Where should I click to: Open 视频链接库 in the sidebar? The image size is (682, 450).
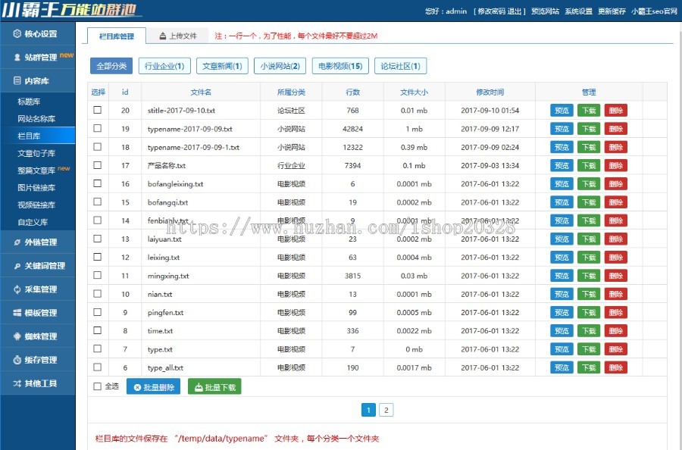tap(36, 205)
